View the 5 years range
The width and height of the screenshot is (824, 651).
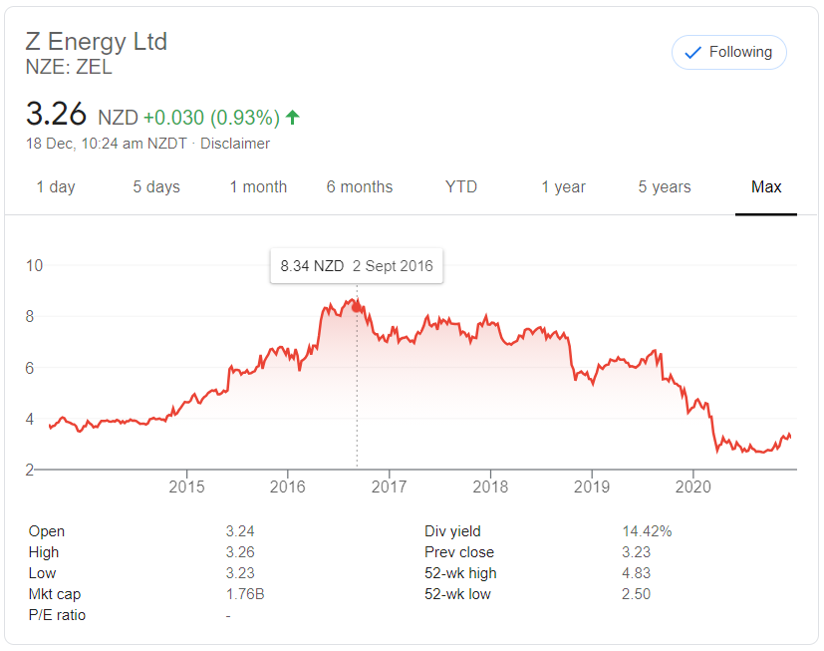point(665,186)
